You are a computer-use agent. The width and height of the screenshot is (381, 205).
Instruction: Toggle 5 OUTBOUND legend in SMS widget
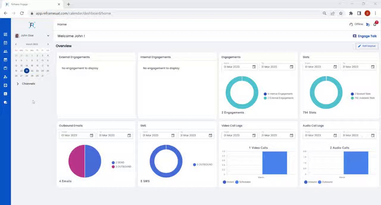coord(203,164)
